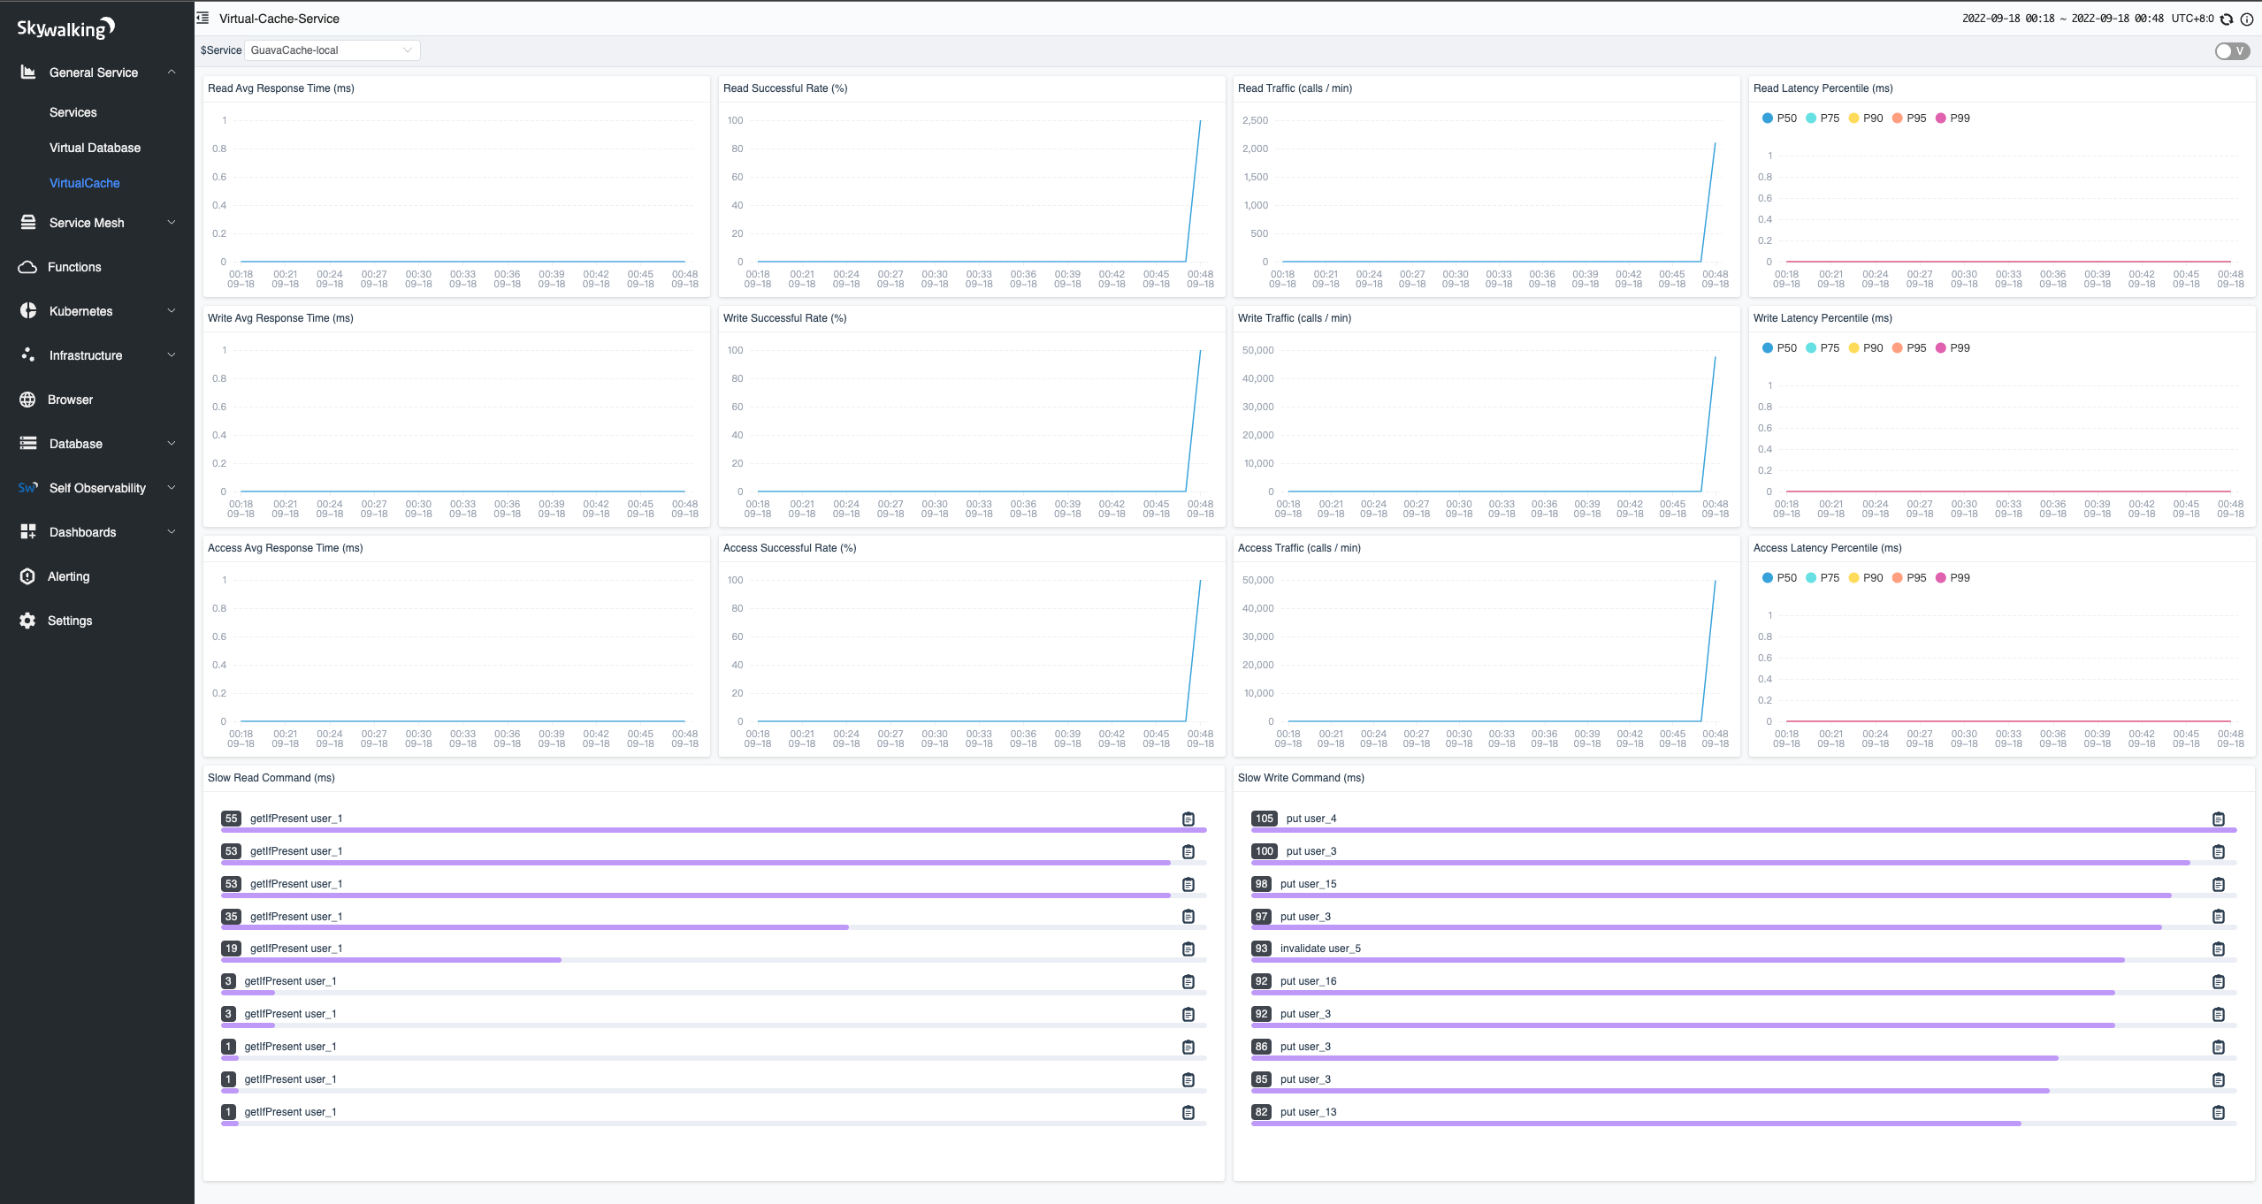The width and height of the screenshot is (2262, 1204).
Task: Open the $Service GuavaCache-local dropdown
Action: pyautogui.click(x=332, y=50)
